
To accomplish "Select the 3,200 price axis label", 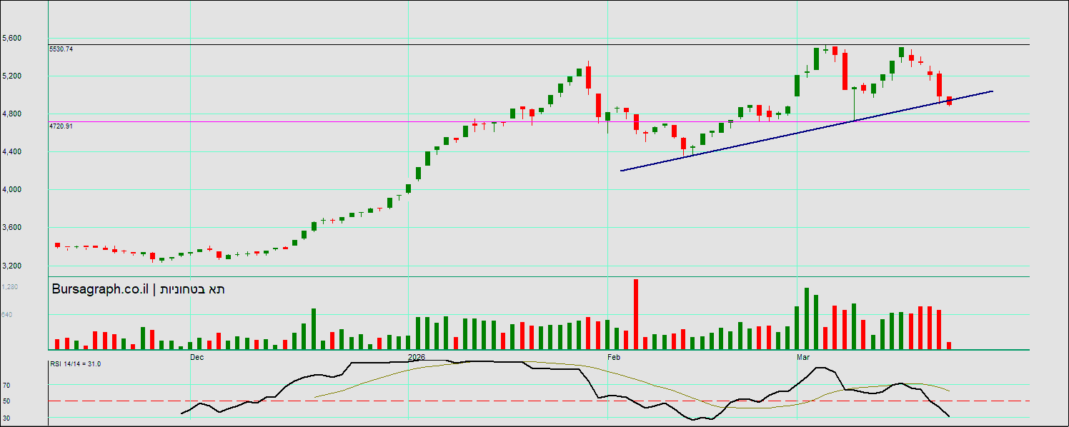I will pos(11,266).
